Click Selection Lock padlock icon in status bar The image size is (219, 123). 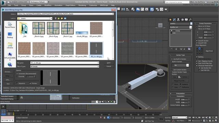[x=104, y=118]
